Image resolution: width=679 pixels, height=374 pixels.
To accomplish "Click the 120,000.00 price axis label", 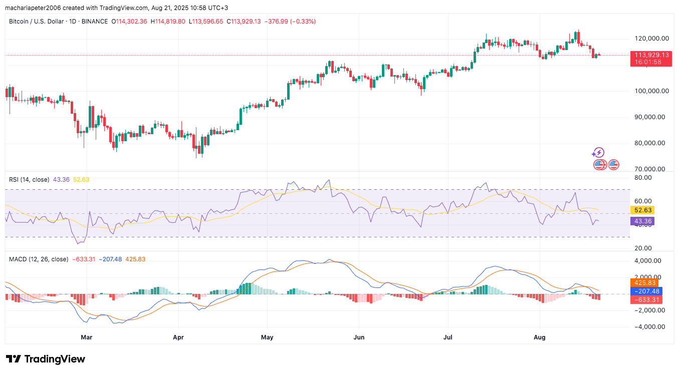I will [651, 39].
